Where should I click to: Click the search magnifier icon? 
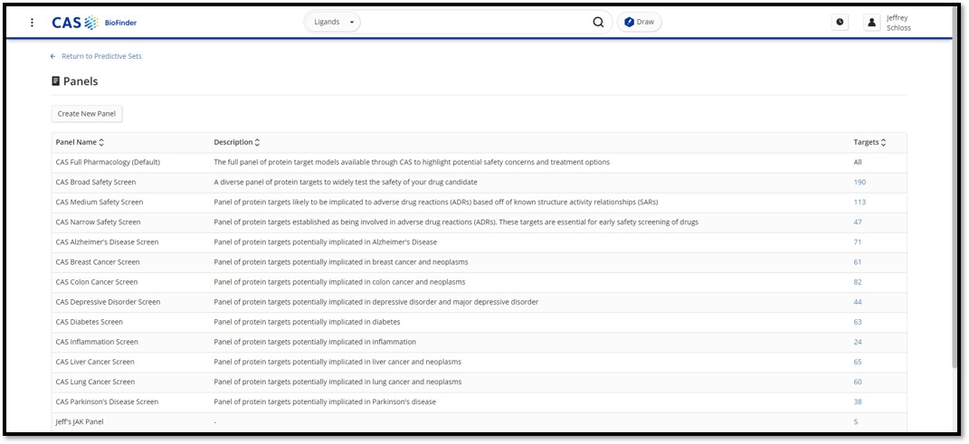598,23
